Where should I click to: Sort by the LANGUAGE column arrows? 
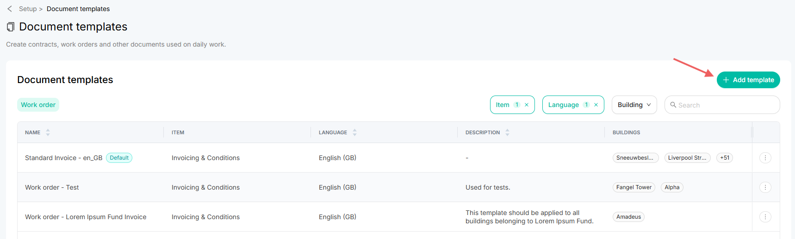(x=354, y=132)
